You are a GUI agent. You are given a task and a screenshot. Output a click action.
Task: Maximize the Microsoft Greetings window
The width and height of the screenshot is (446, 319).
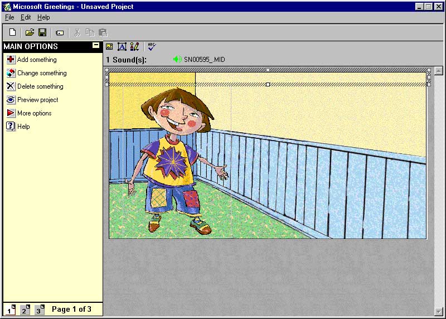click(x=428, y=7)
